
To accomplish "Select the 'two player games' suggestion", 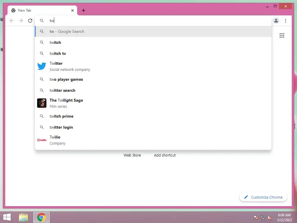I will click(x=153, y=79).
